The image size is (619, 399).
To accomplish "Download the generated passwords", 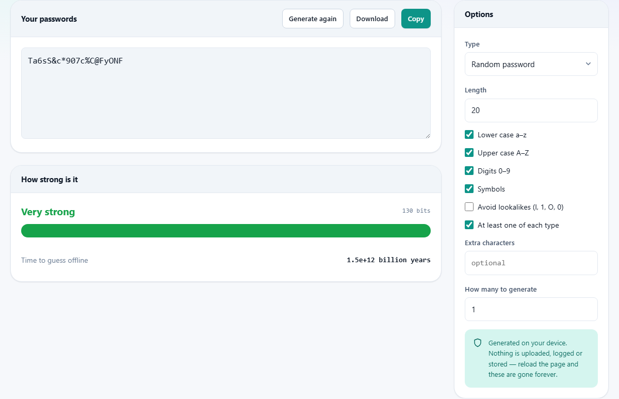I will click(x=372, y=19).
